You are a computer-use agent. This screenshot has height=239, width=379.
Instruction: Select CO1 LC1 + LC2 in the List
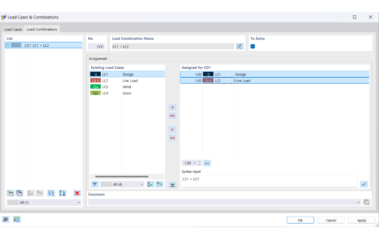[x=44, y=45]
